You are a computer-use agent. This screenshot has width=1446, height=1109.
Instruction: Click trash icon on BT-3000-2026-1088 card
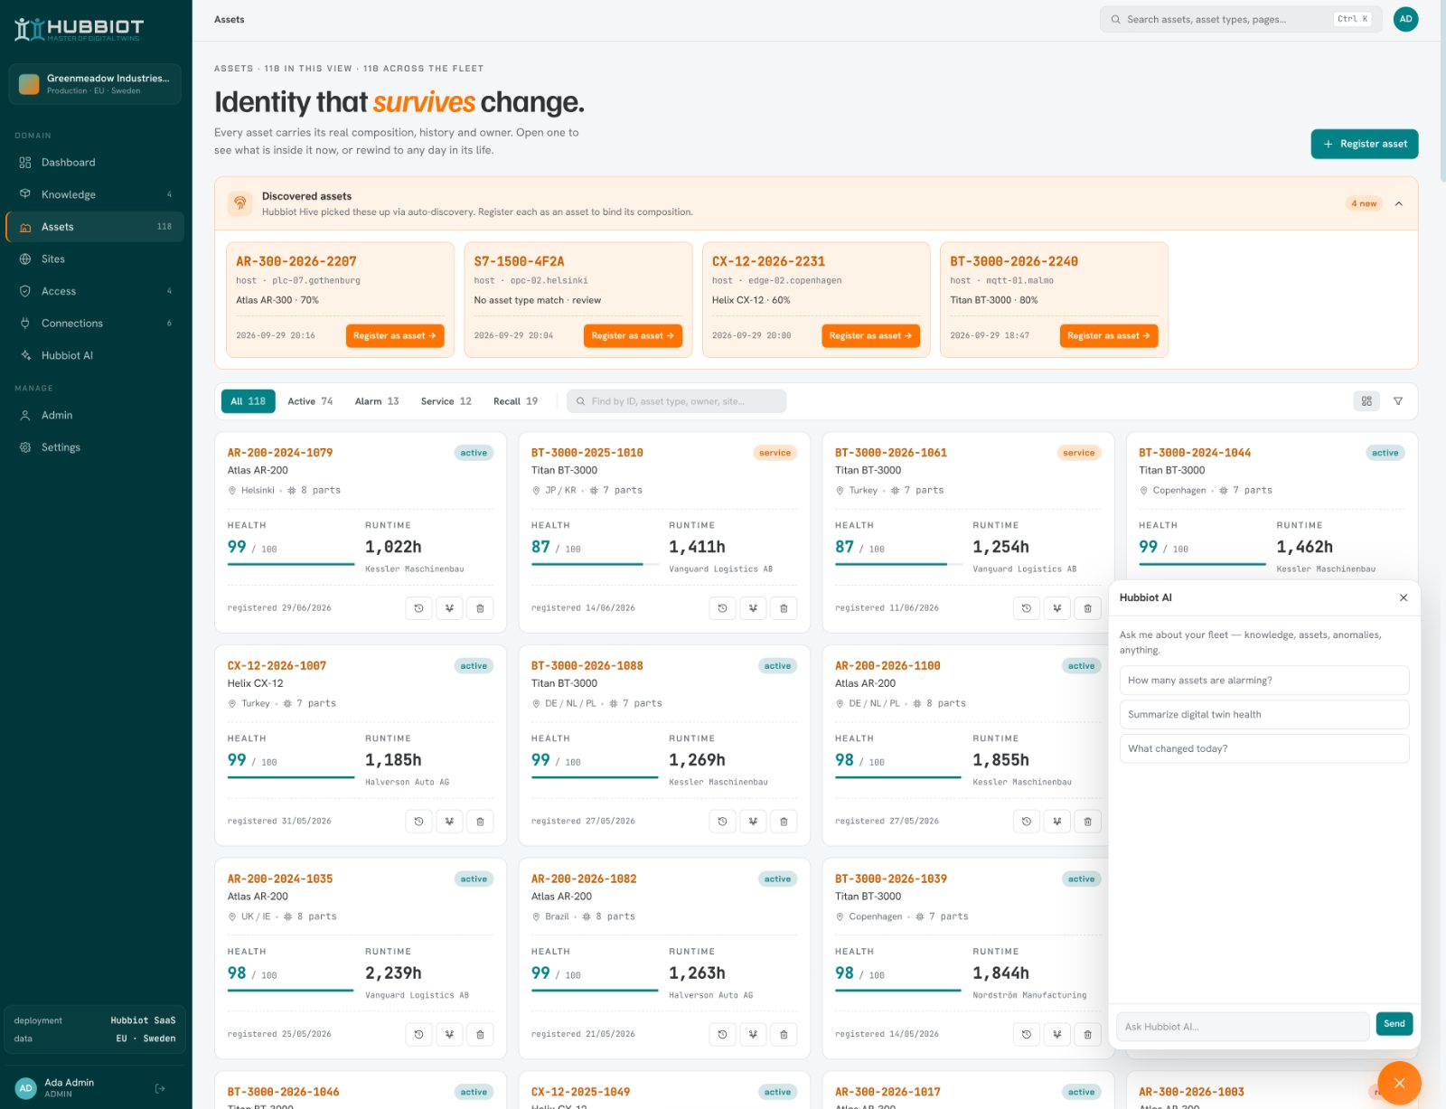coord(784,822)
